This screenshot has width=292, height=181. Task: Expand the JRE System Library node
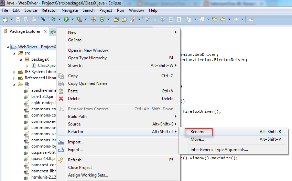[14, 72]
